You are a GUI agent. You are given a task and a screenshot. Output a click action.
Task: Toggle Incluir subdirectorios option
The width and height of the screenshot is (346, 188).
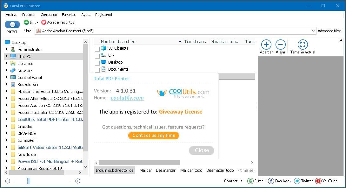pyautogui.click(x=115, y=170)
